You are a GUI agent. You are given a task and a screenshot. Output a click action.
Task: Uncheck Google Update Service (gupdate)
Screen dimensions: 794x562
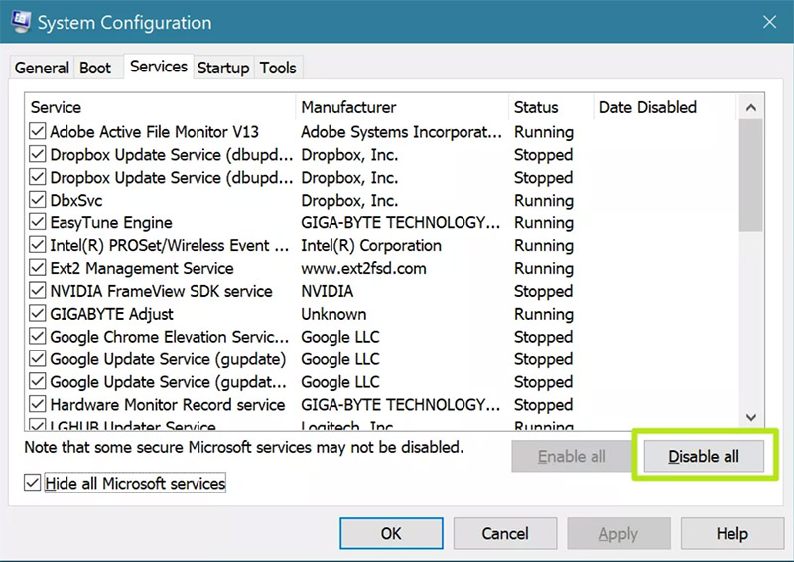coord(37,359)
